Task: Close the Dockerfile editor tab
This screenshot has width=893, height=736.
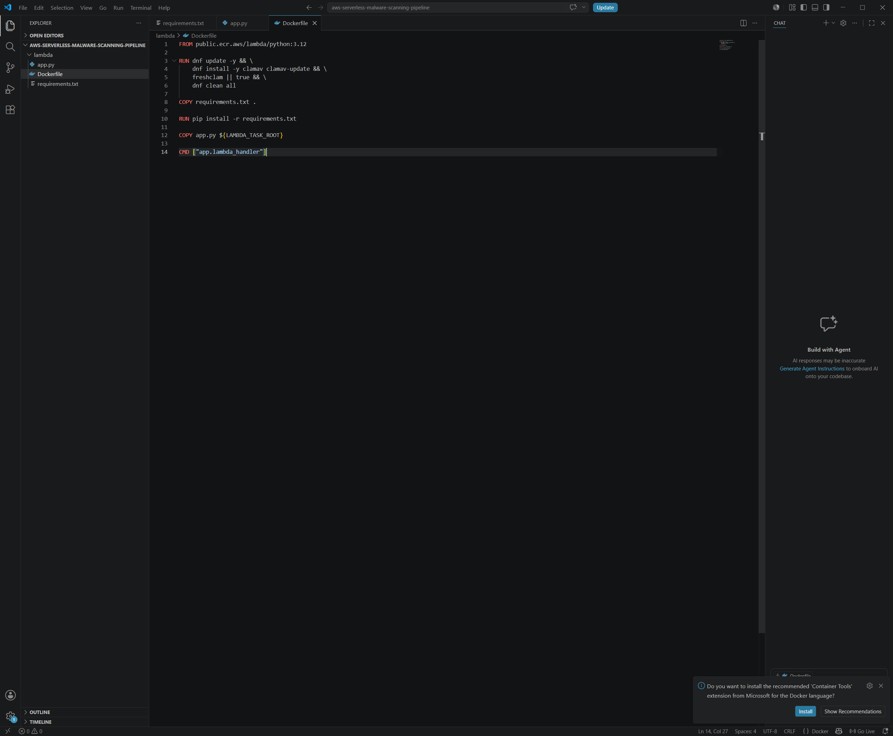Action: pyautogui.click(x=315, y=23)
